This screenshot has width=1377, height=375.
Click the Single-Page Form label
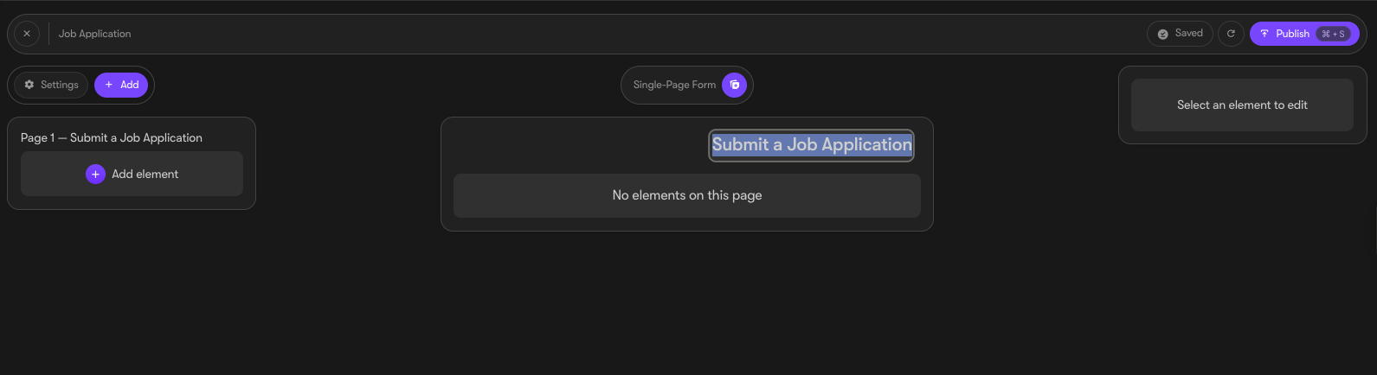click(674, 85)
